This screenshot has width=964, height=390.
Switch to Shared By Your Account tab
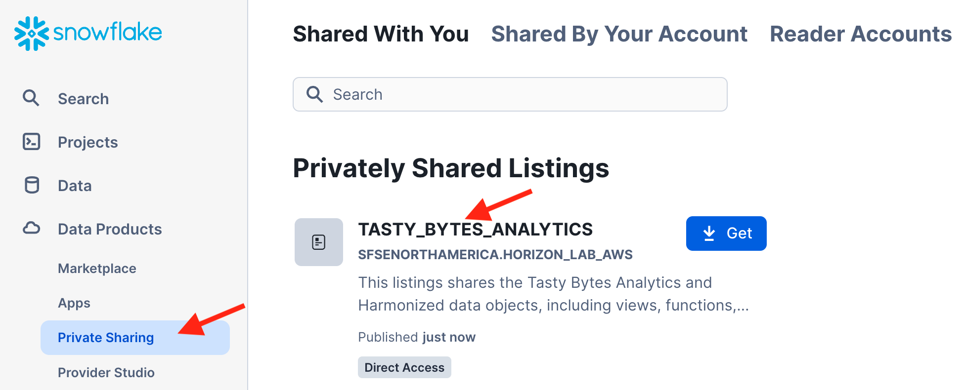[x=619, y=34]
